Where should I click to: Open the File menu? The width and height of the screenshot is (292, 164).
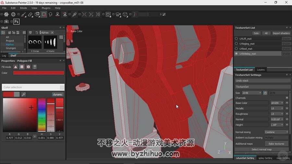pyautogui.click(x=4, y=8)
